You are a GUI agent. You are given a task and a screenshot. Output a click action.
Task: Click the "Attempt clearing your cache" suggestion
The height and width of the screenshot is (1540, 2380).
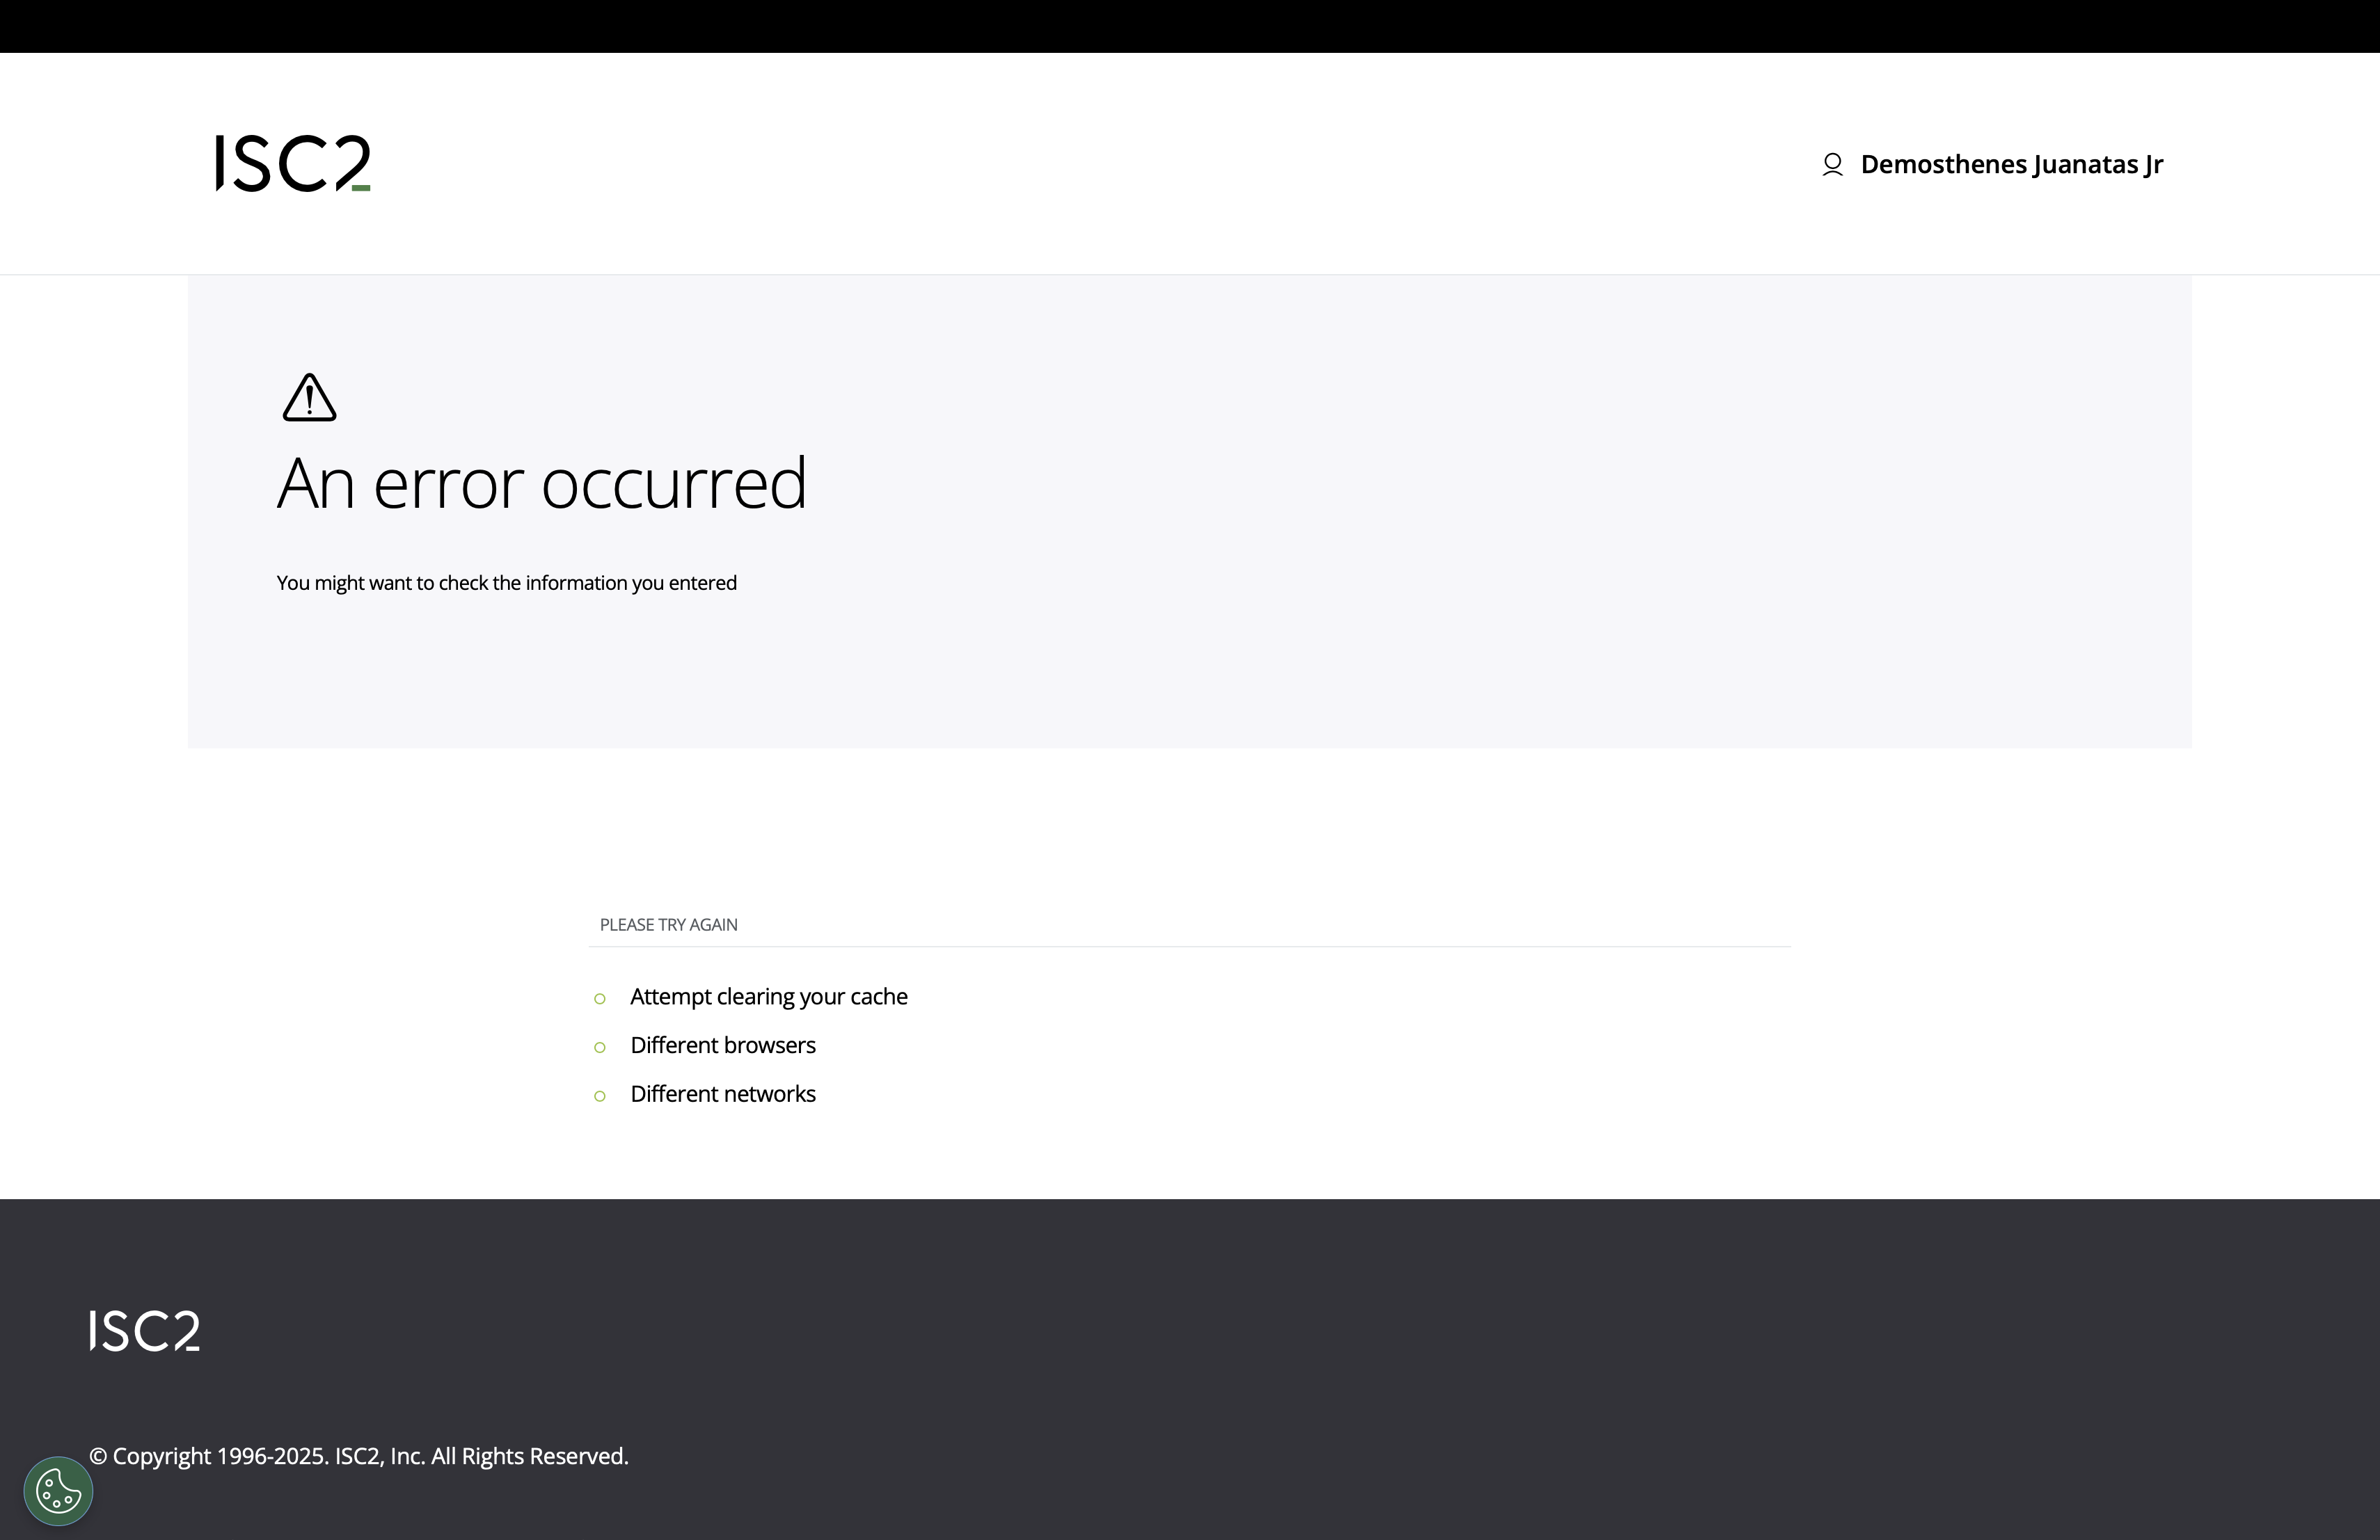[769, 995]
